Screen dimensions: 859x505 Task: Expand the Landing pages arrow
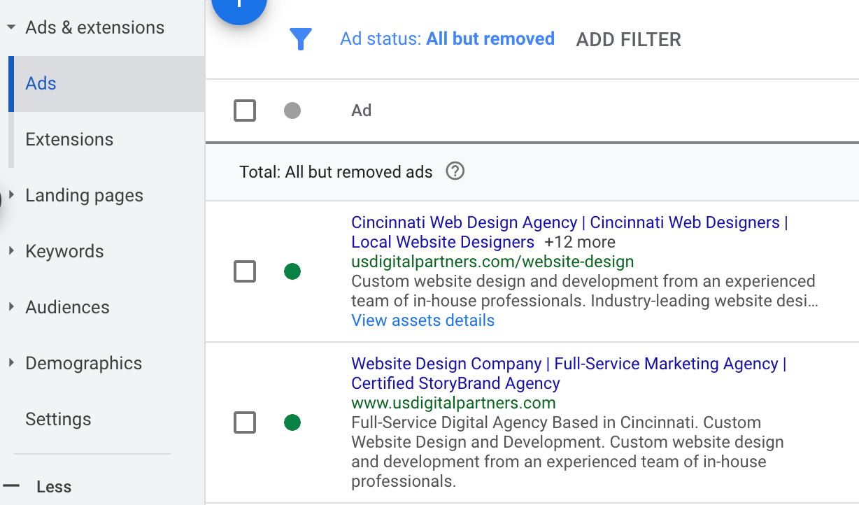pyautogui.click(x=11, y=194)
